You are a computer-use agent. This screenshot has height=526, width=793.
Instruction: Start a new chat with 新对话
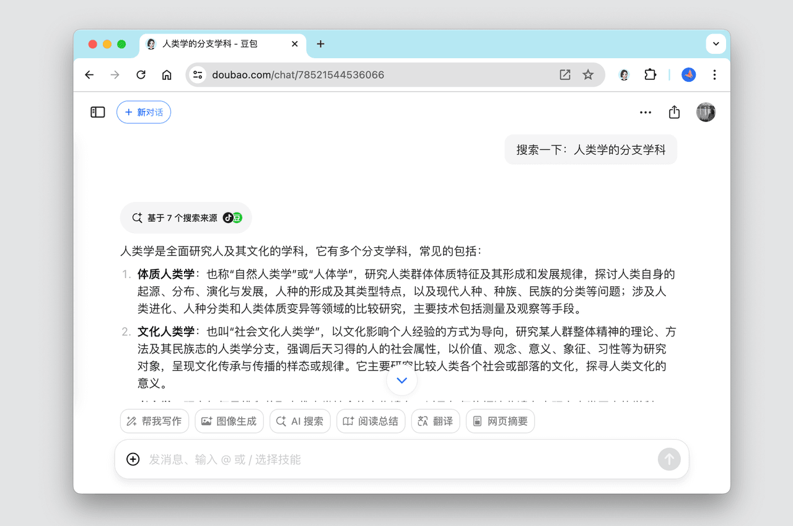[144, 112]
